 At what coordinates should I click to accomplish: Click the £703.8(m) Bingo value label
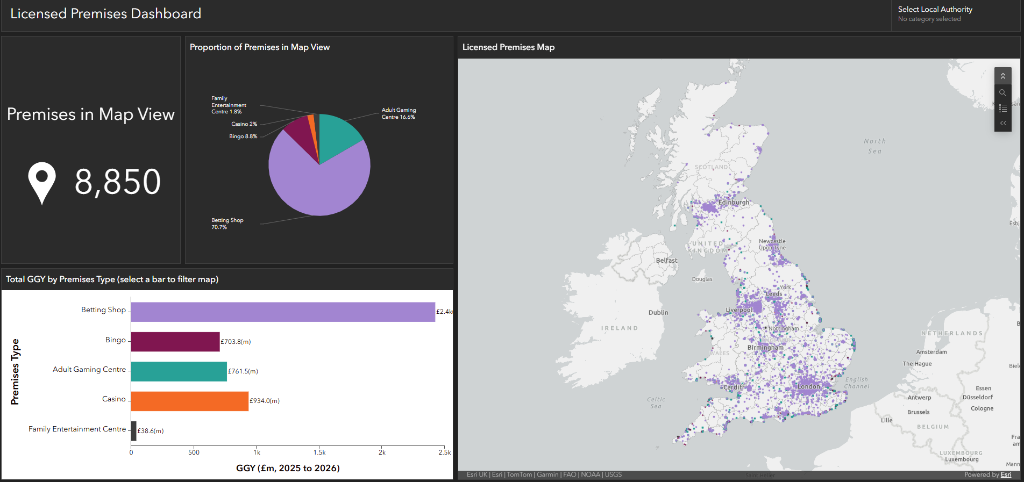(236, 342)
